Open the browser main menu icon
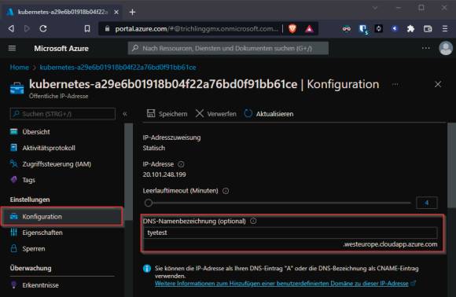The width and height of the screenshot is (456, 297). (x=445, y=28)
